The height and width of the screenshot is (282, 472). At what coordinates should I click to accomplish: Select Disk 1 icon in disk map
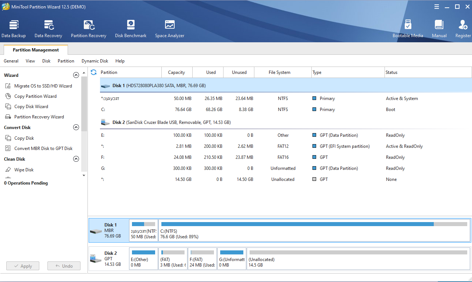pos(96,231)
